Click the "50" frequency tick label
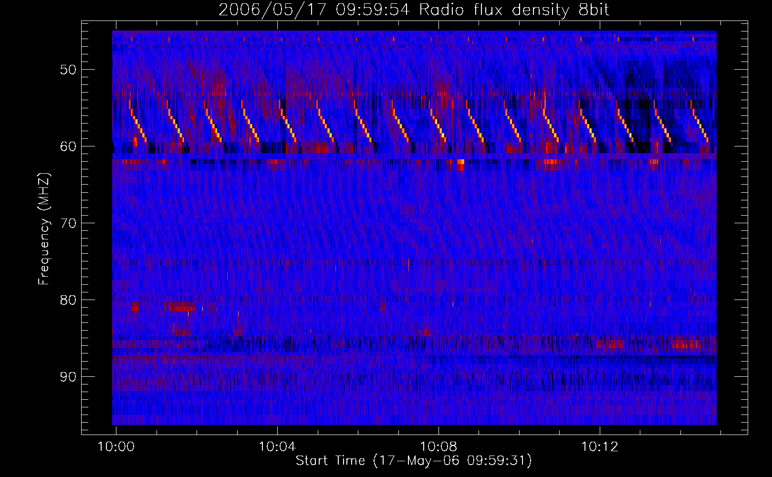772x477 pixels. pyautogui.click(x=68, y=70)
